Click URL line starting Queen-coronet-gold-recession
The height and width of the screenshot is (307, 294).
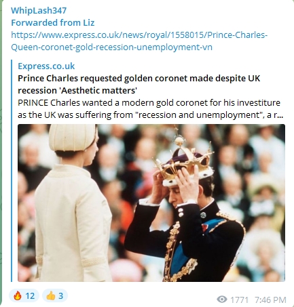111,47
